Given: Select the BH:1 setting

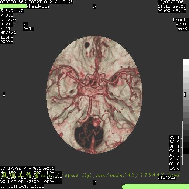Looking at the screenshot, I should point(175,146).
